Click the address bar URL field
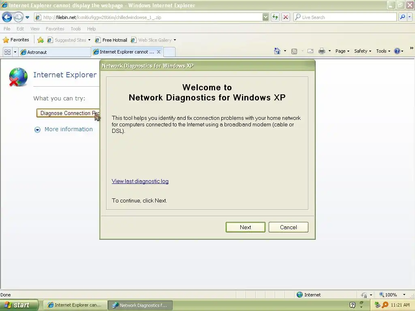Screen dimensions: 415x311 point(152,17)
